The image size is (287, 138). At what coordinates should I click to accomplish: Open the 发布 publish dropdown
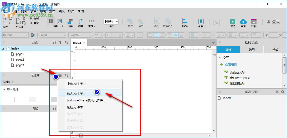pyautogui.click(x=254, y=23)
